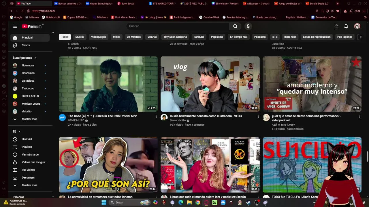Screen dimensions: 369x207
Task: Open Videos que me gustan list
Action: (x=30, y=162)
